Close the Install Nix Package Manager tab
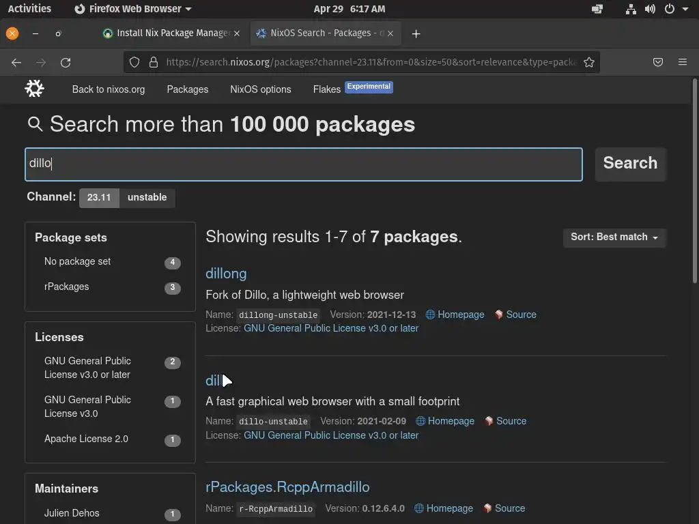The width and height of the screenshot is (699, 524). 237,33
